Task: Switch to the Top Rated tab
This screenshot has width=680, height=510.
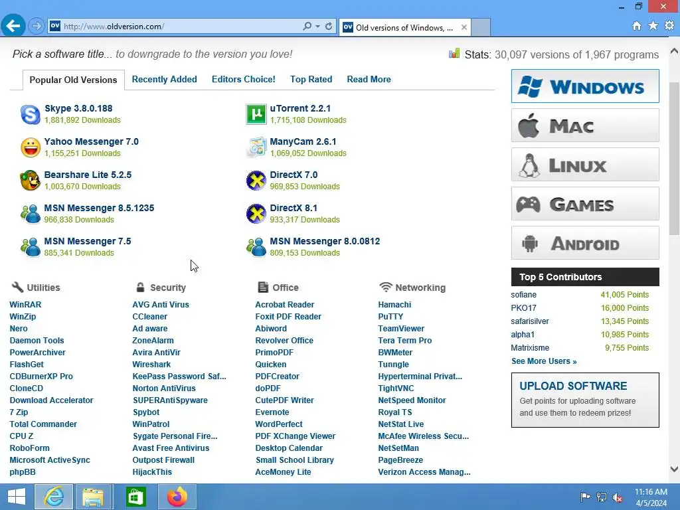Action: point(311,80)
